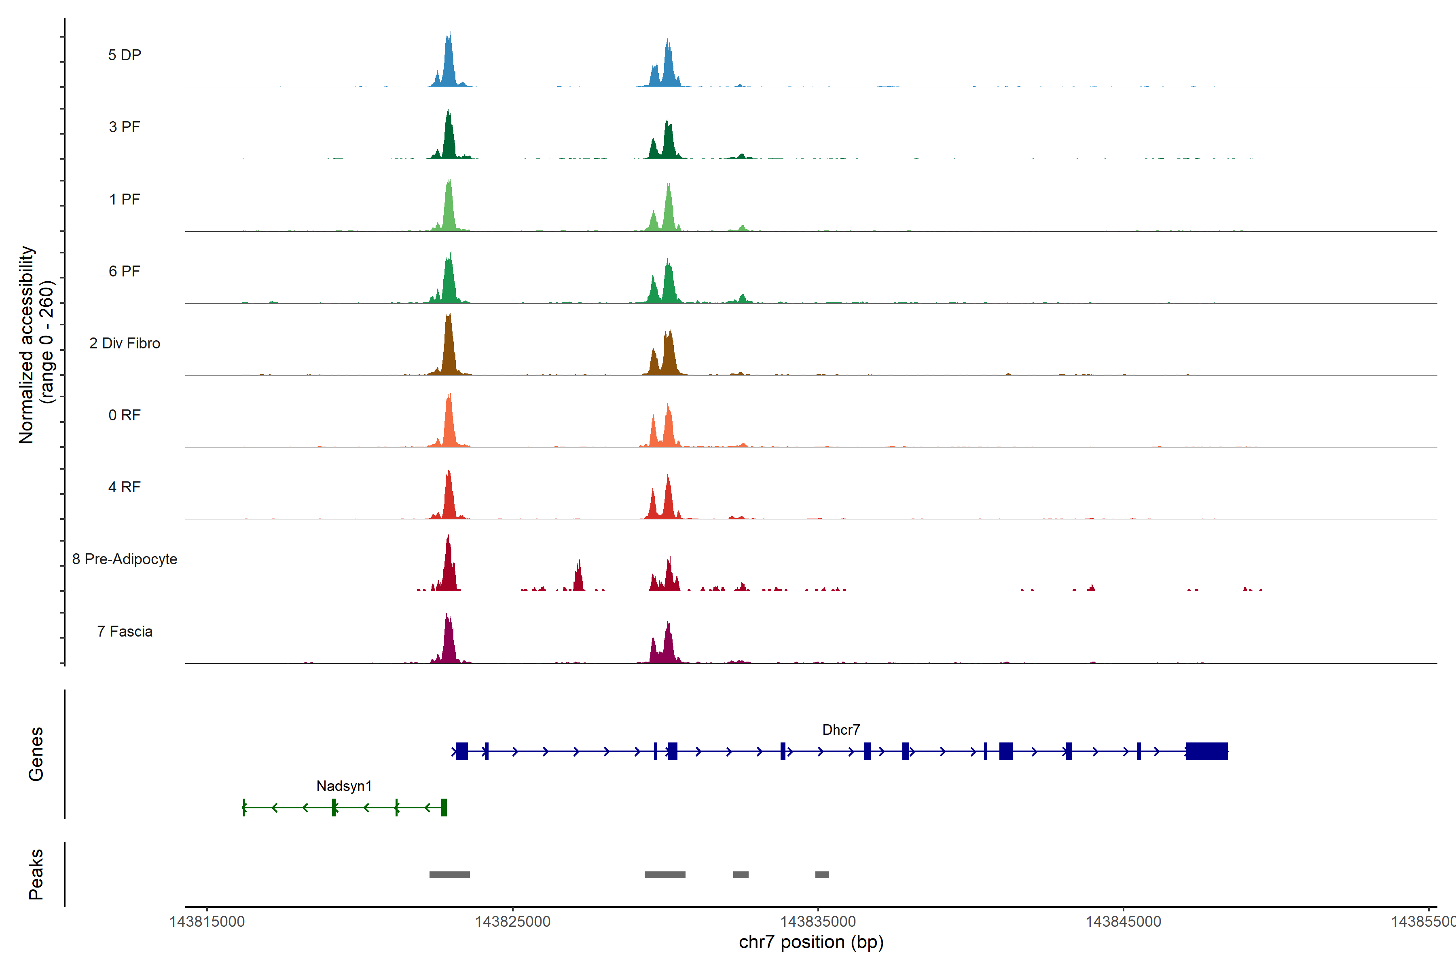Click the Peaks panel label

(x=36, y=874)
